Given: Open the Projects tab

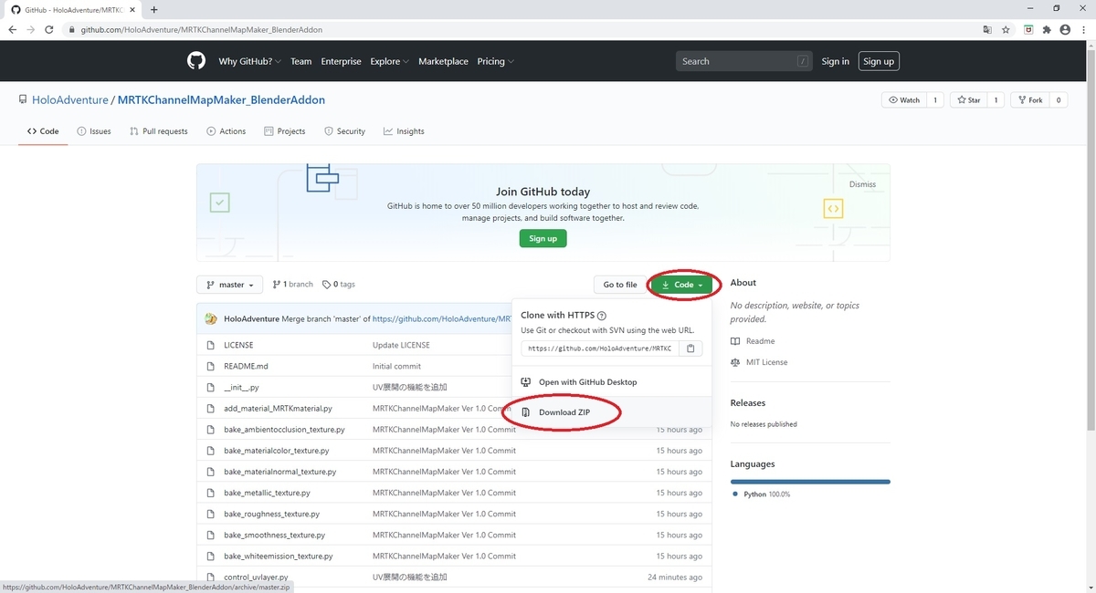Looking at the screenshot, I should coord(285,131).
